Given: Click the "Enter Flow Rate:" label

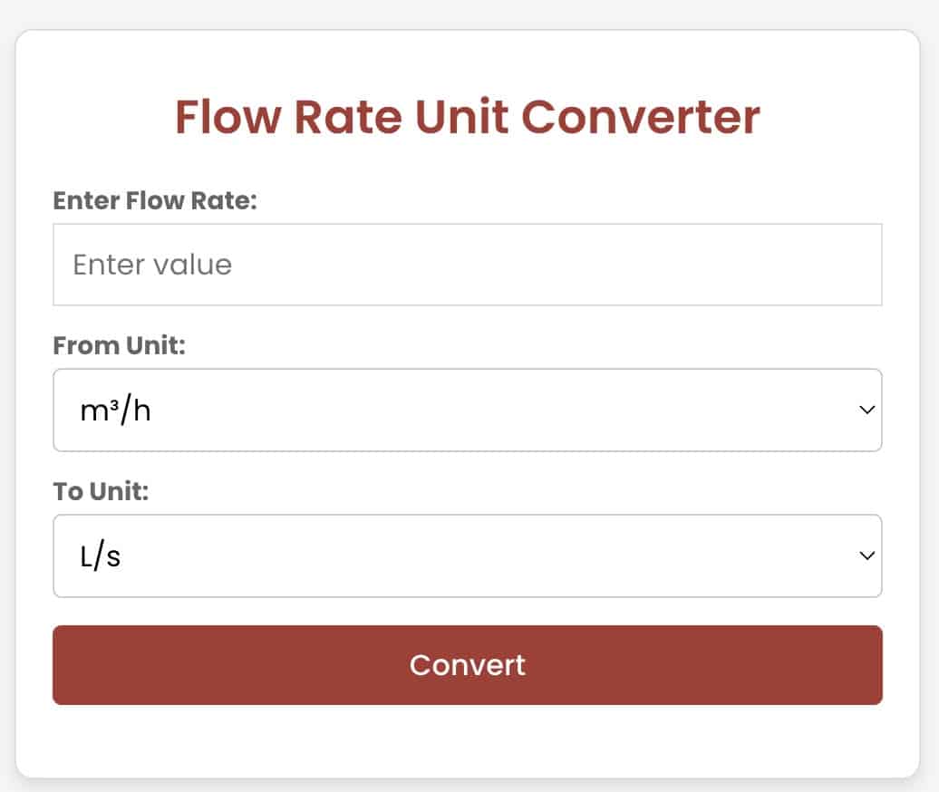Looking at the screenshot, I should [155, 200].
